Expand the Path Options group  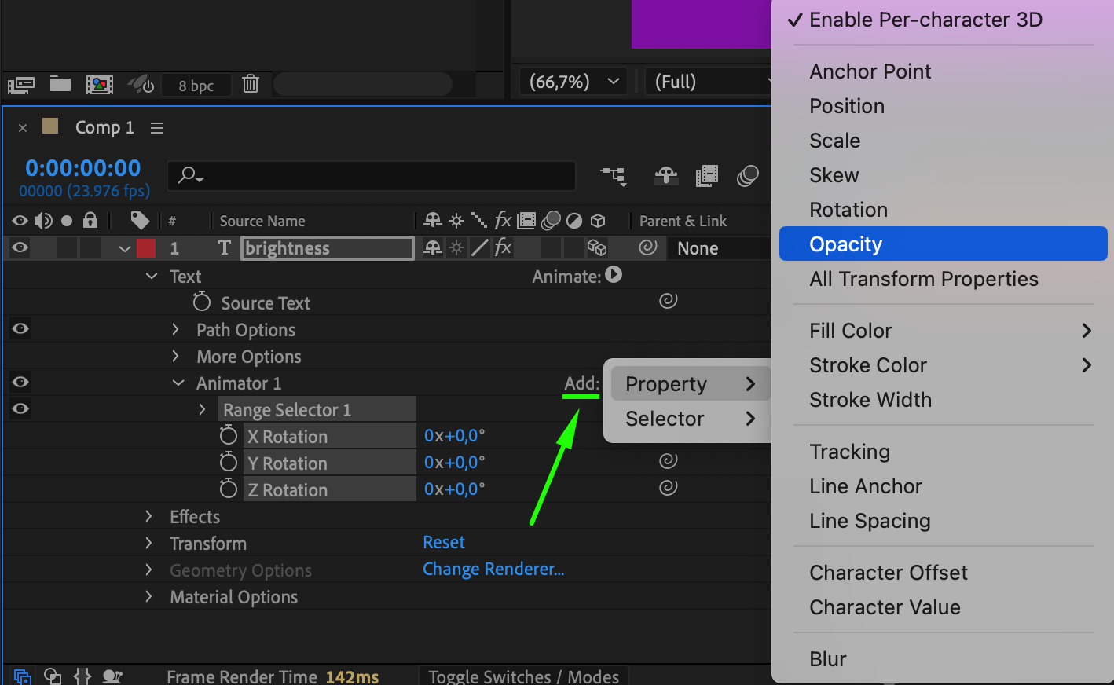click(175, 330)
